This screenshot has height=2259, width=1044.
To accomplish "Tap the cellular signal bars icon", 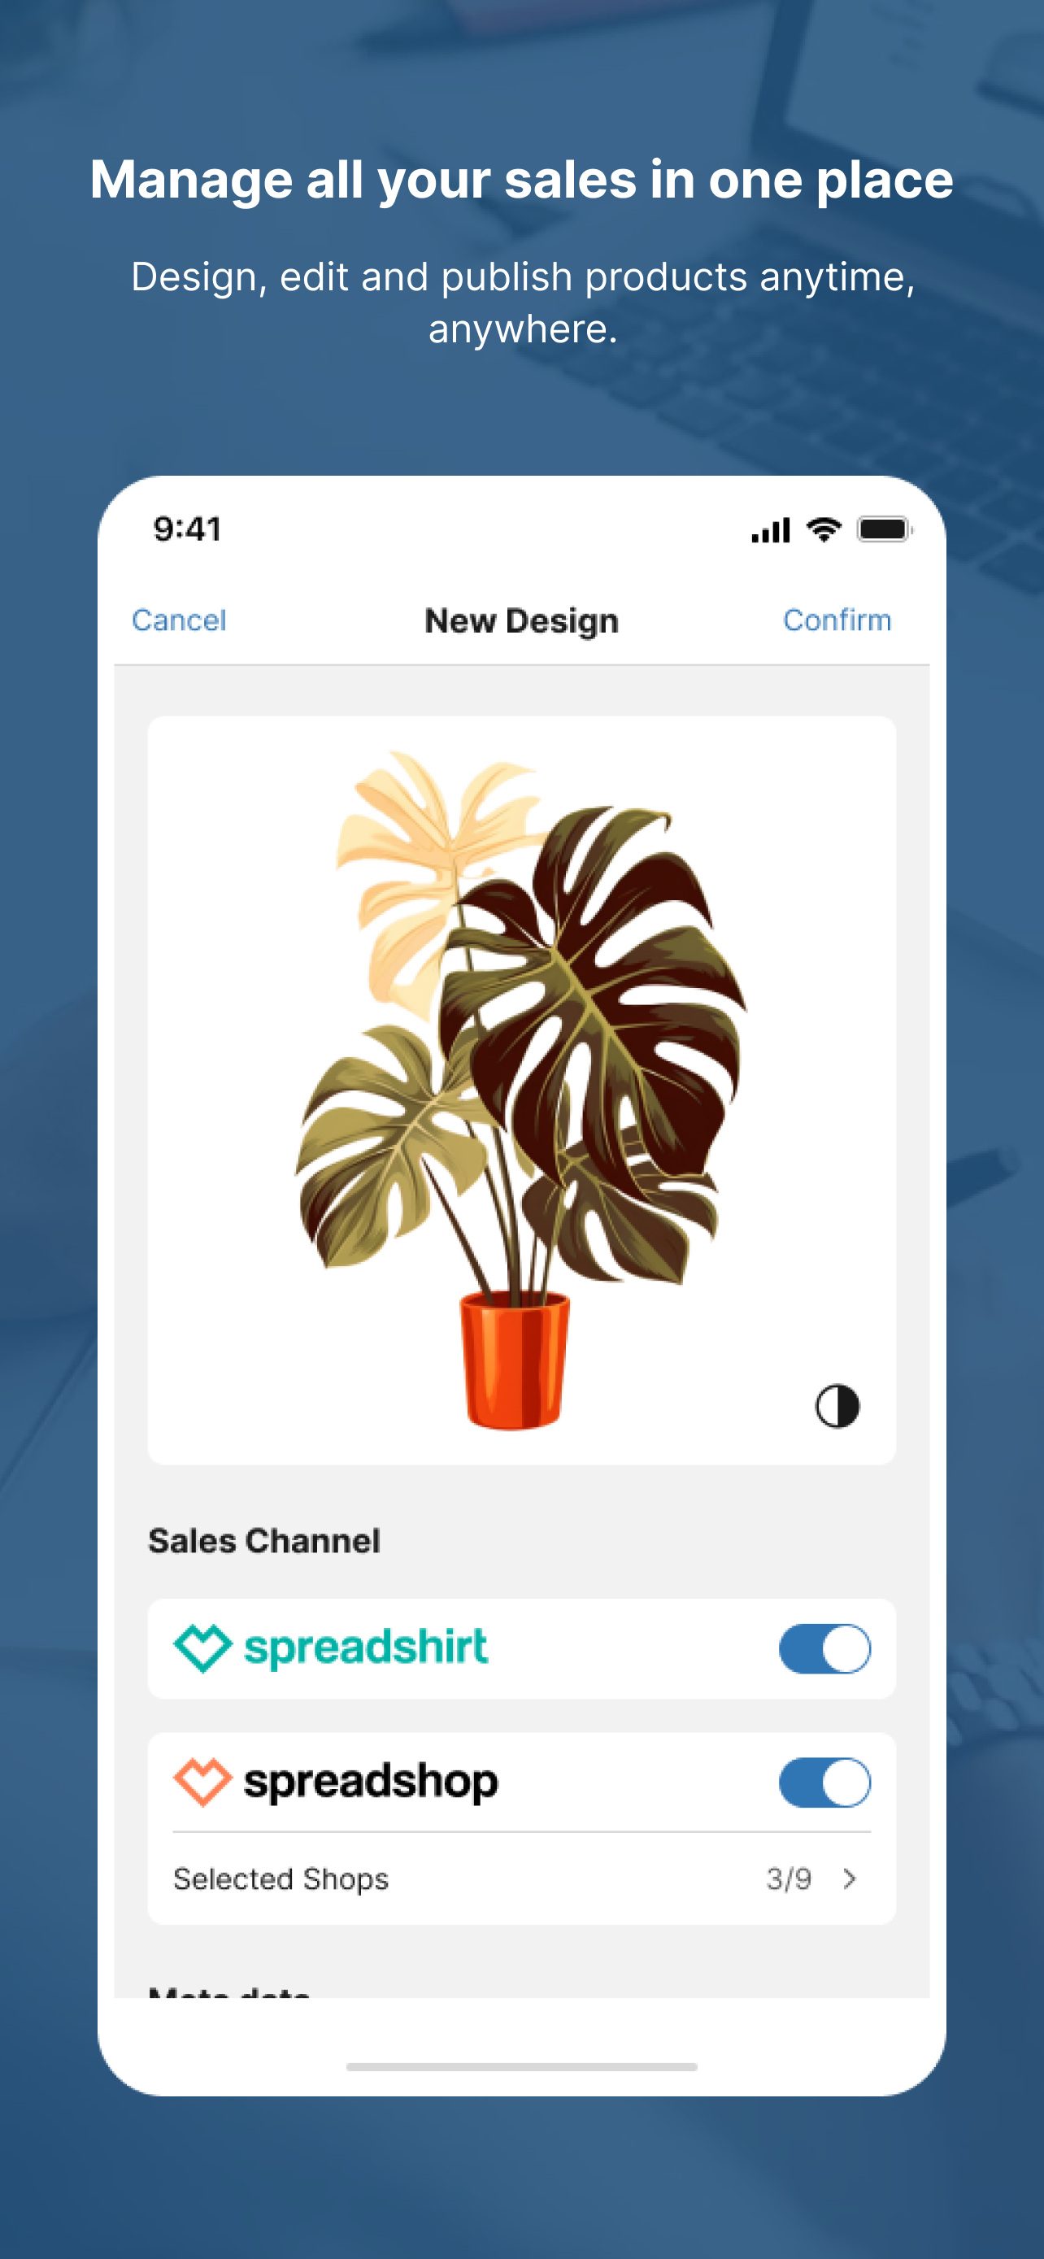I will tap(771, 530).
